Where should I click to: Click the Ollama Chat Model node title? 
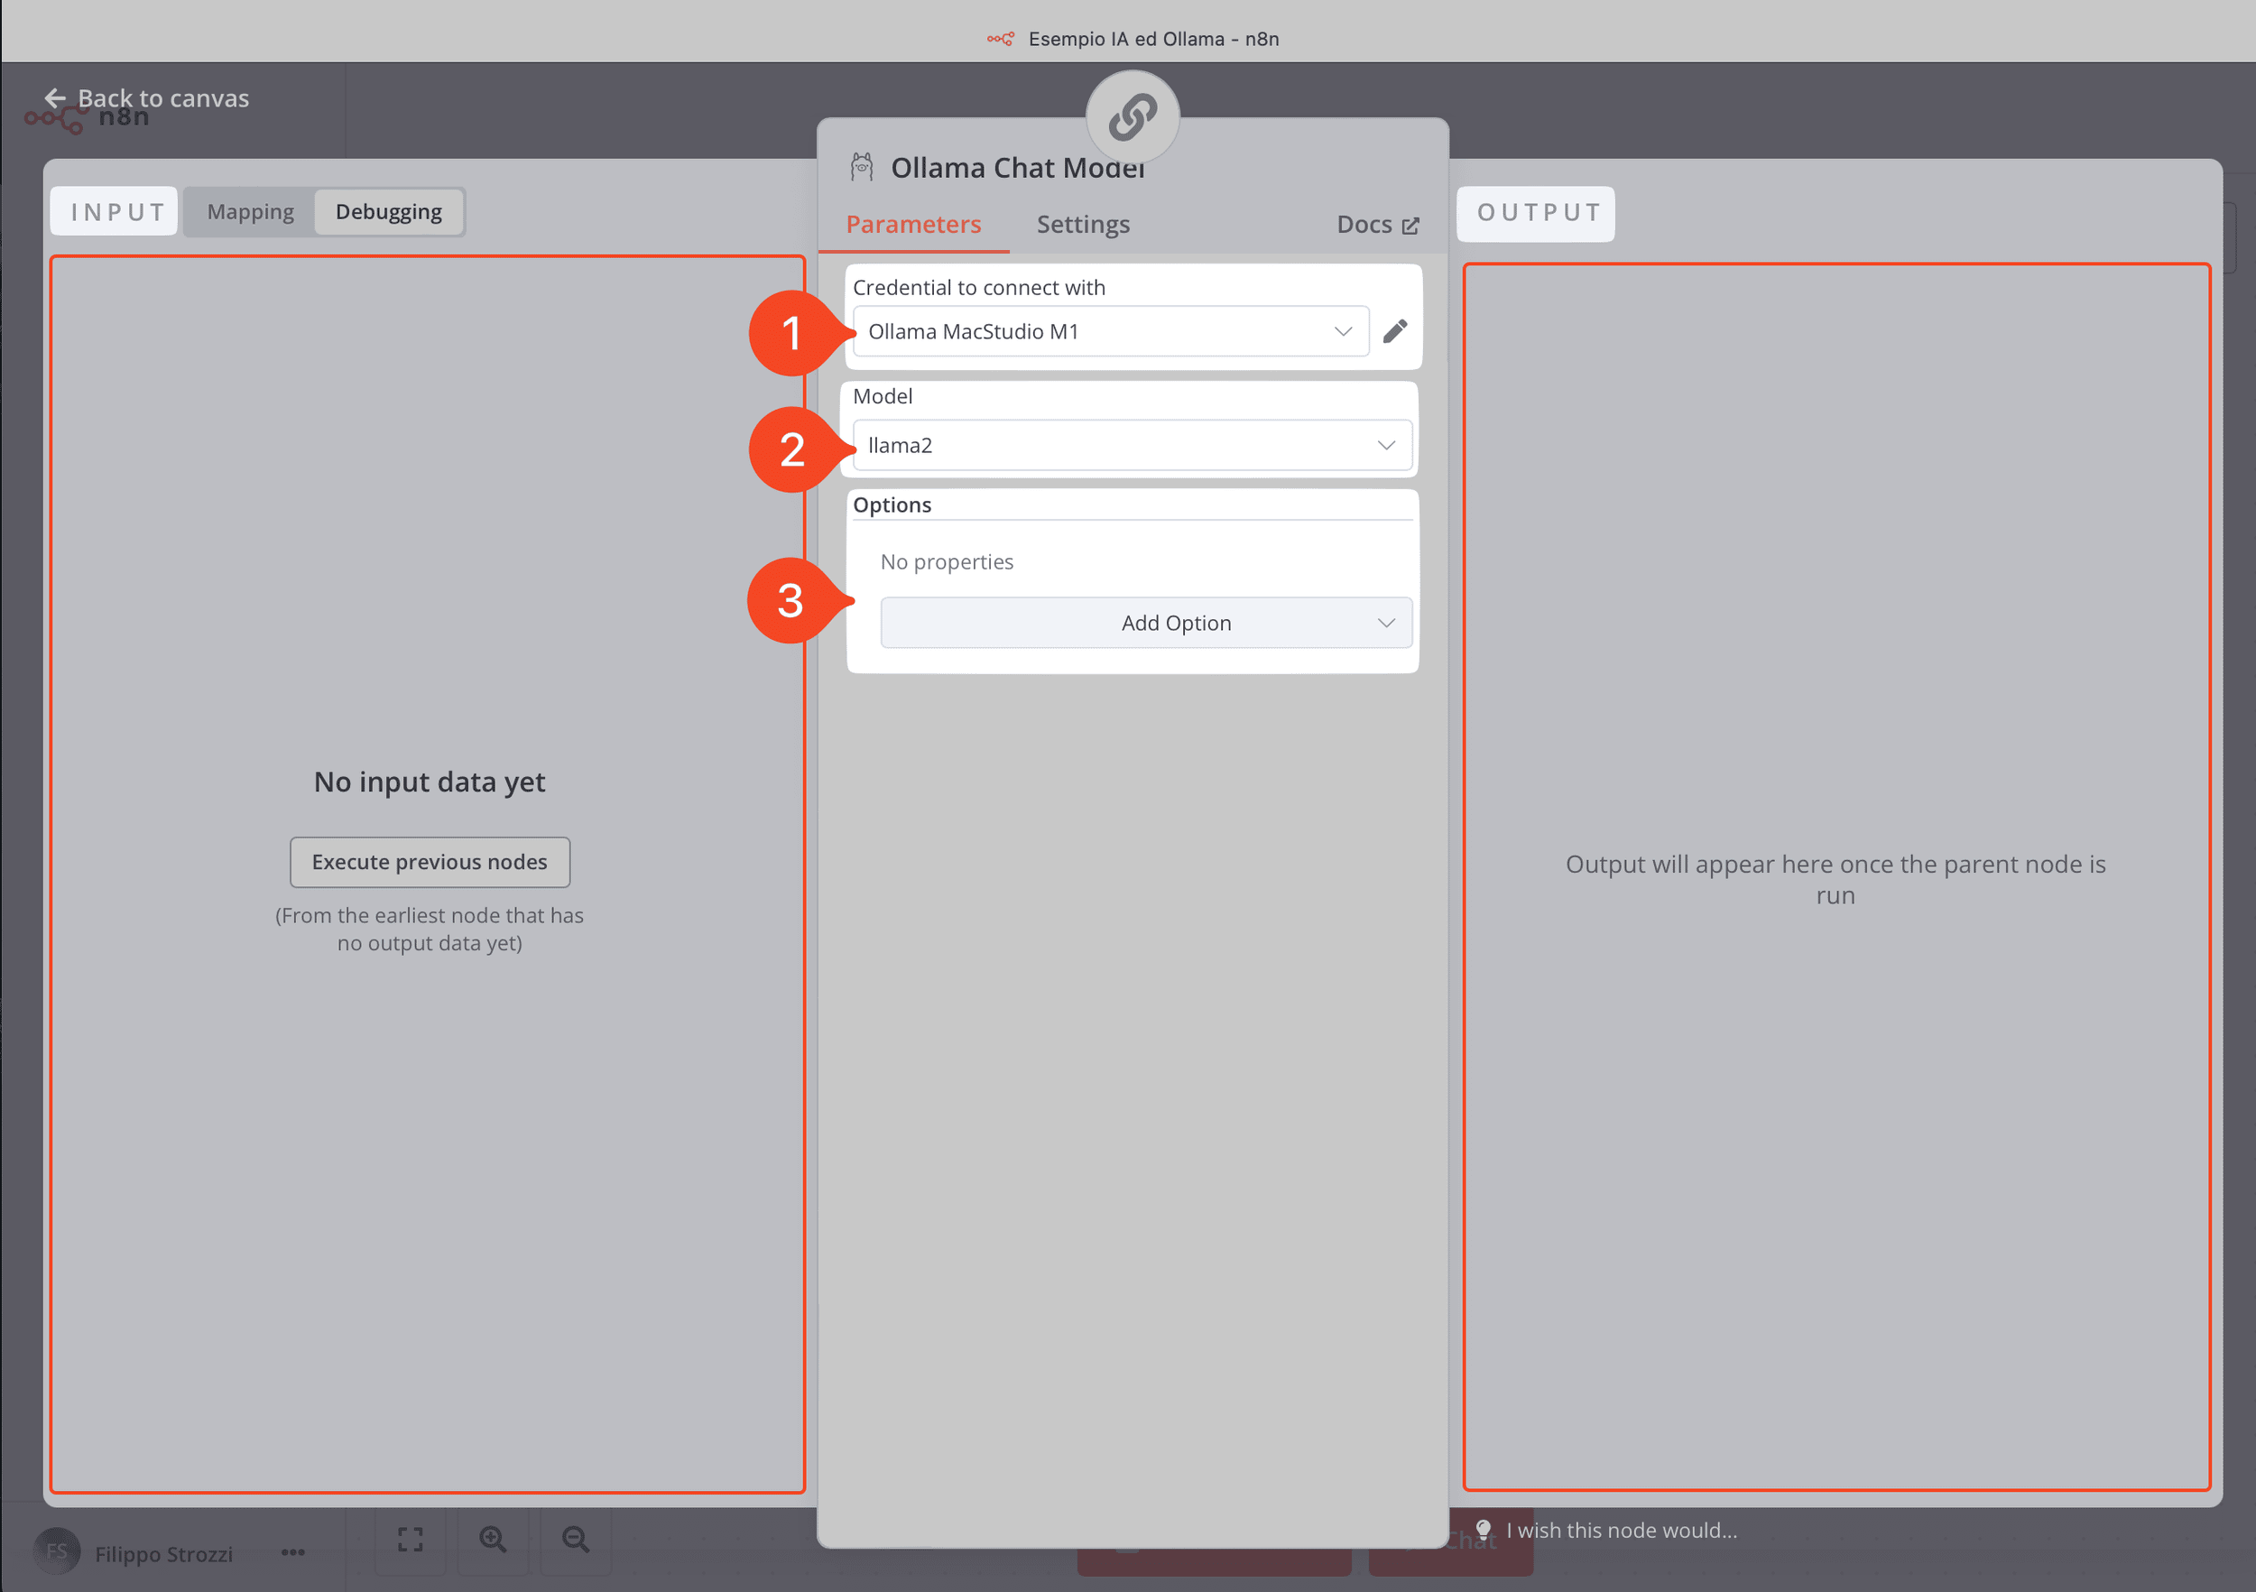click(1017, 168)
